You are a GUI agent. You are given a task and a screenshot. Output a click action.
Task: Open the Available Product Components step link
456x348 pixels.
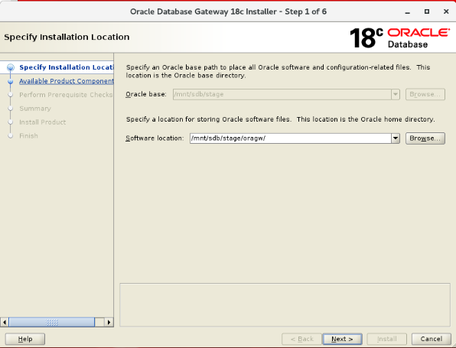(x=67, y=81)
